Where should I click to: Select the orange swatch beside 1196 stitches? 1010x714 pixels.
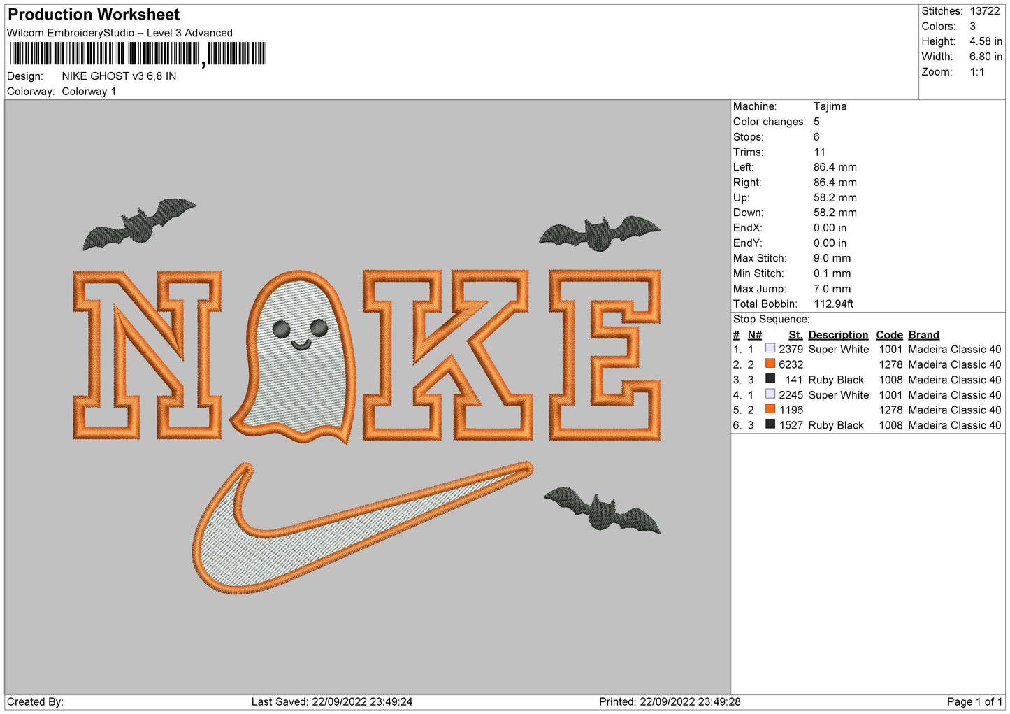pyautogui.click(x=770, y=409)
